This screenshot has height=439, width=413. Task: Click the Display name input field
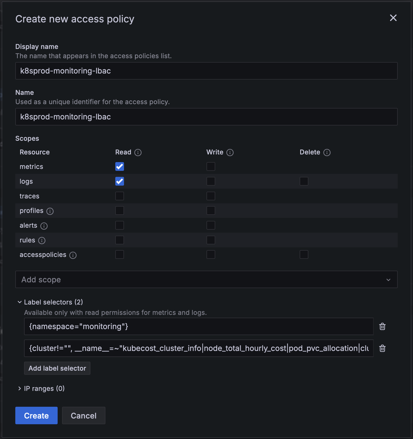tap(206, 71)
